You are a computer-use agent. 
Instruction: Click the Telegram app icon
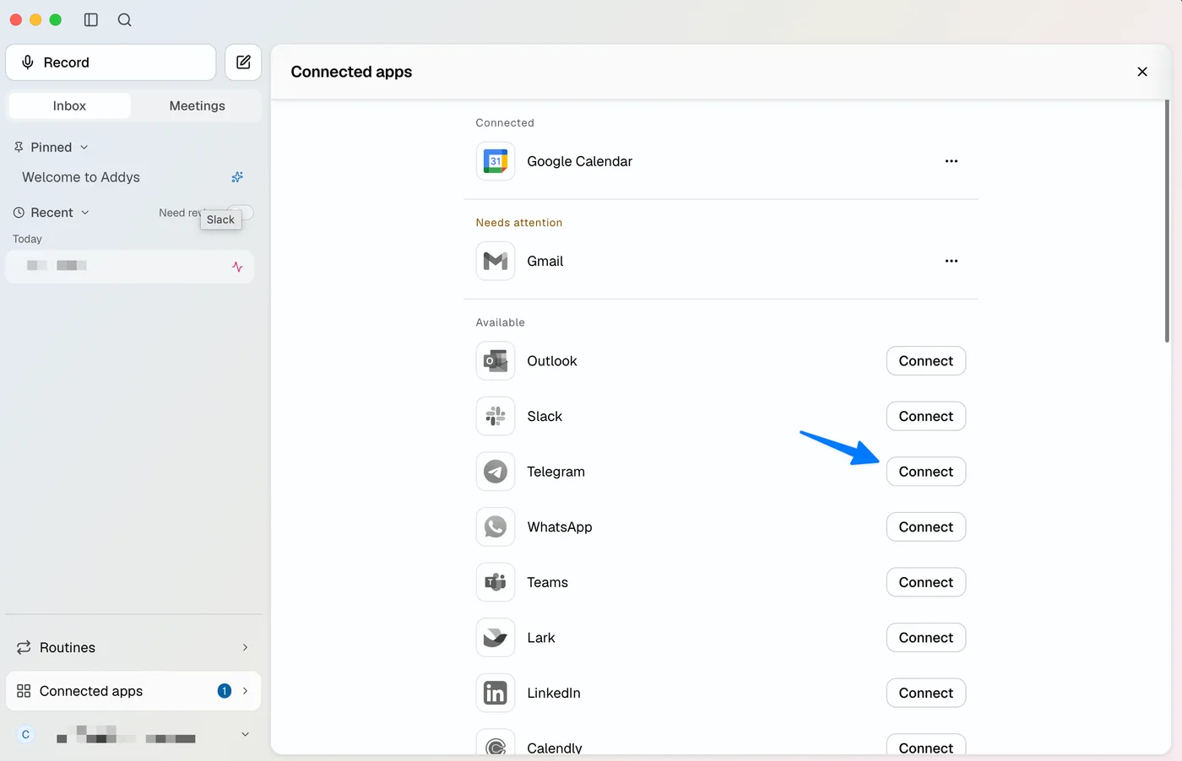(x=496, y=472)
